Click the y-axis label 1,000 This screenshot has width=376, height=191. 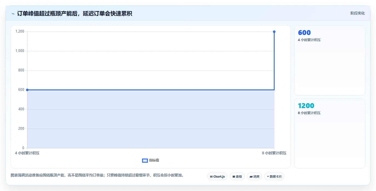click(x=20, y=51)
